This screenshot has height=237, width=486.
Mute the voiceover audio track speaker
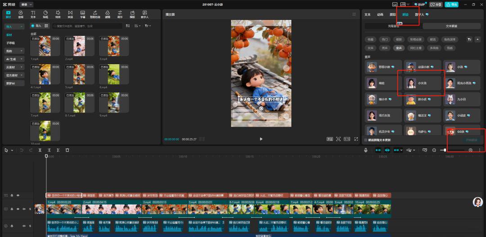(x=24, y=226)
